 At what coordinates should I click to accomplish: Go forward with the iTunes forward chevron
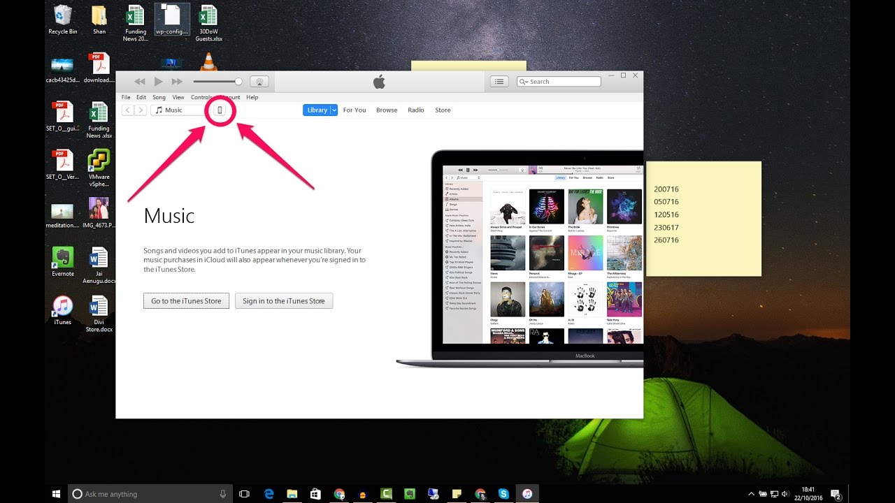tap(141, 110)
